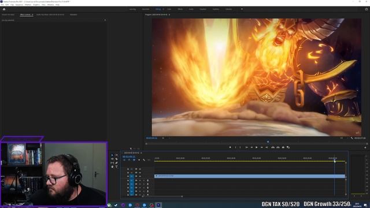Switch to Graphics workspace tab
The height and width of the screenshot is (208, 370).
[x=203, y=9]
